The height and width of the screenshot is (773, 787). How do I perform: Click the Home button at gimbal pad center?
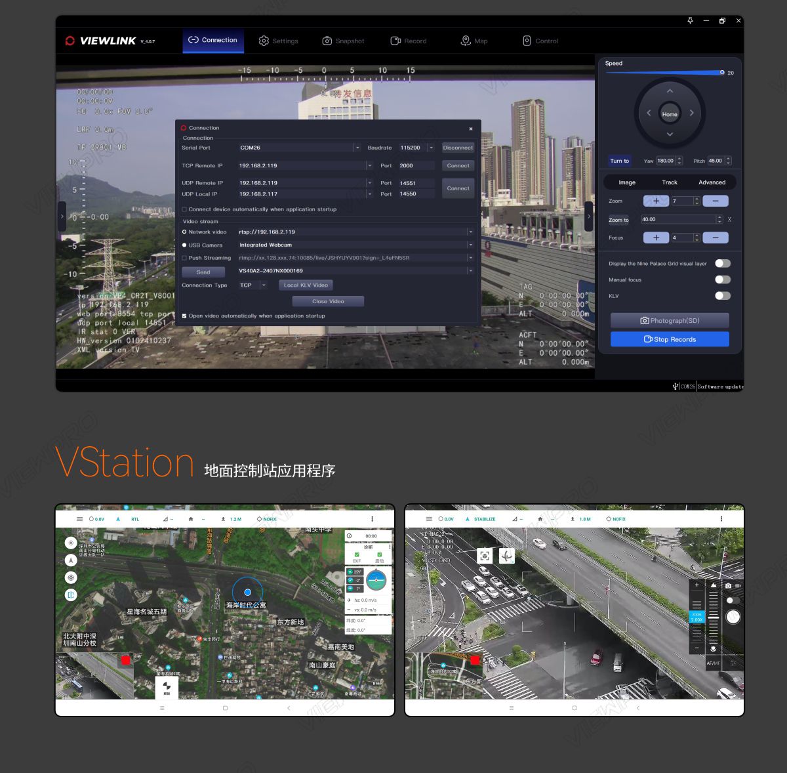pos(670,114)
